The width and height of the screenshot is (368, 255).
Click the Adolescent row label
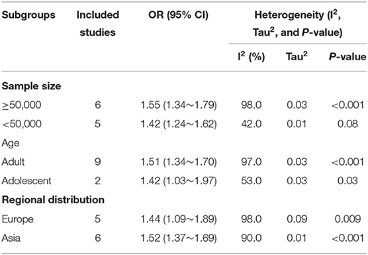(26, 181)
